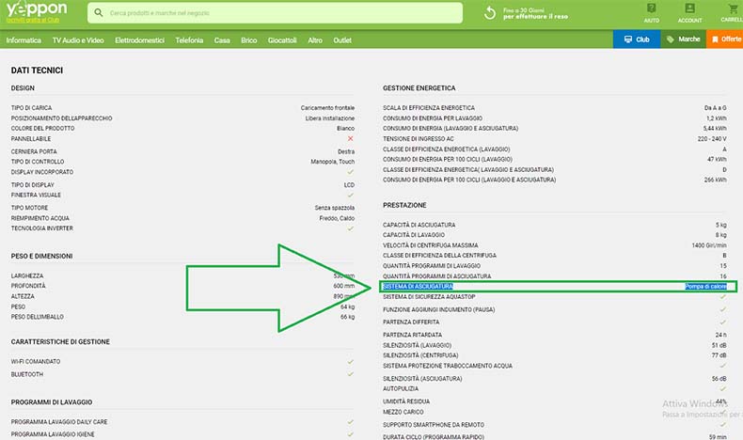Screen dimensions: 743x440
Task: Click the Prestazione section heading
Action: [404, 205]
